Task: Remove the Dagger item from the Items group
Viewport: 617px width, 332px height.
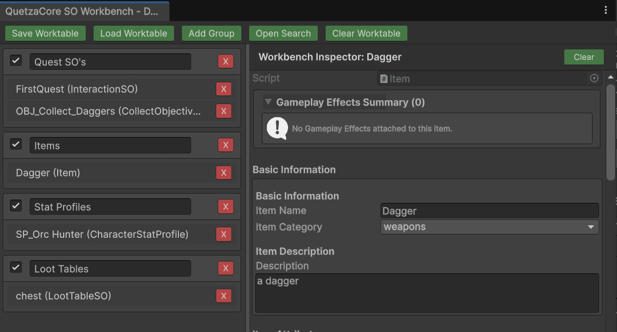Action: point(223,173)
